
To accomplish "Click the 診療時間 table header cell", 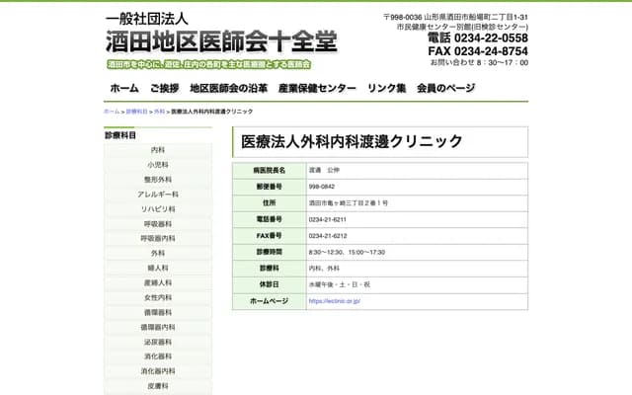I will pyautogui.click(x=270, y=252).
